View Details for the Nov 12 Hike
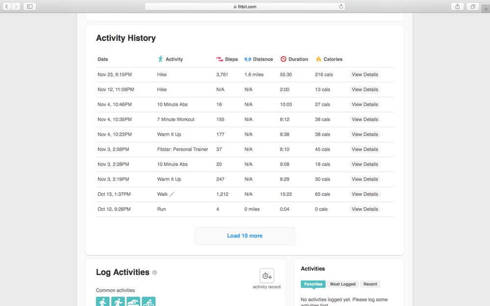490x306 pixels. [365, 90]
